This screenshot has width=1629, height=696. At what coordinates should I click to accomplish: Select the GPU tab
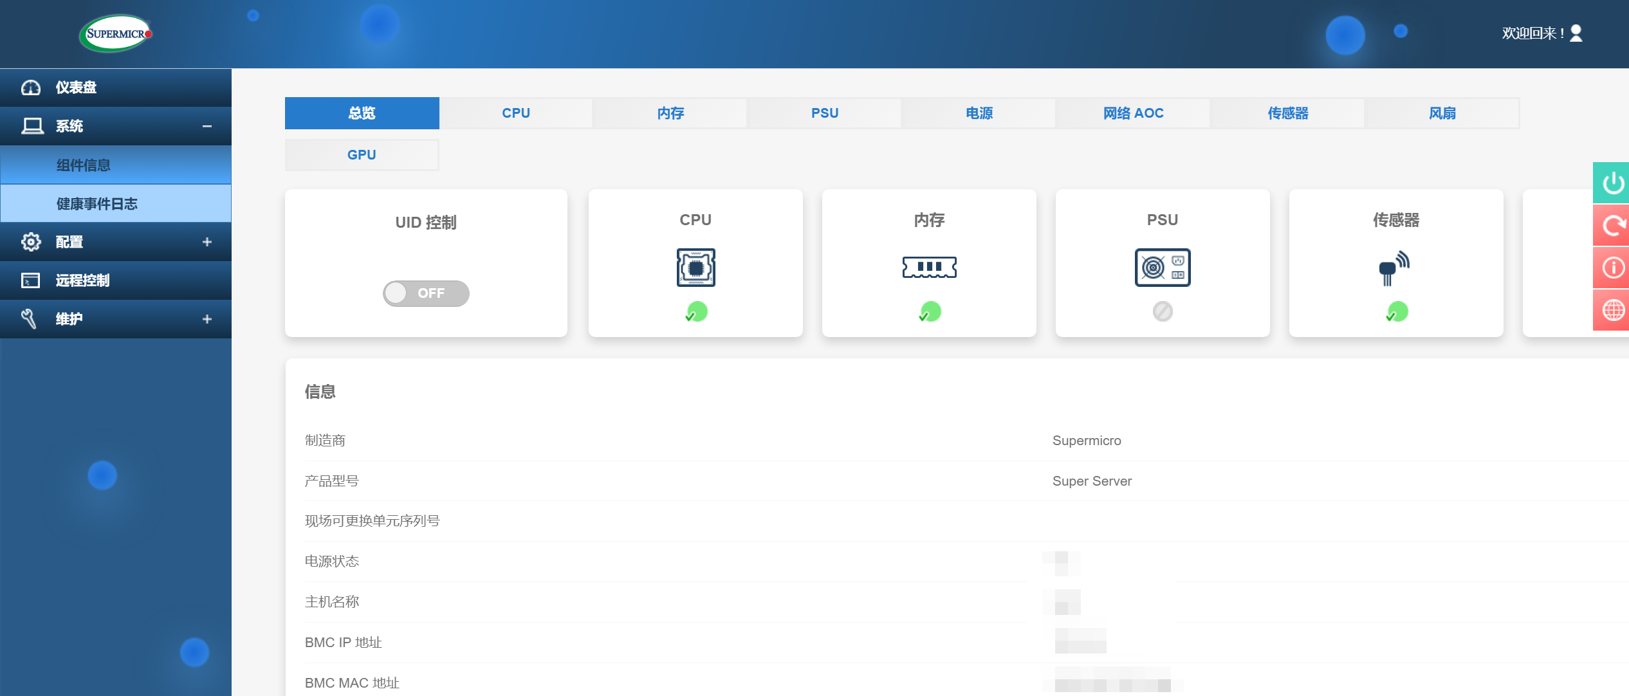[x=363, y=154]
